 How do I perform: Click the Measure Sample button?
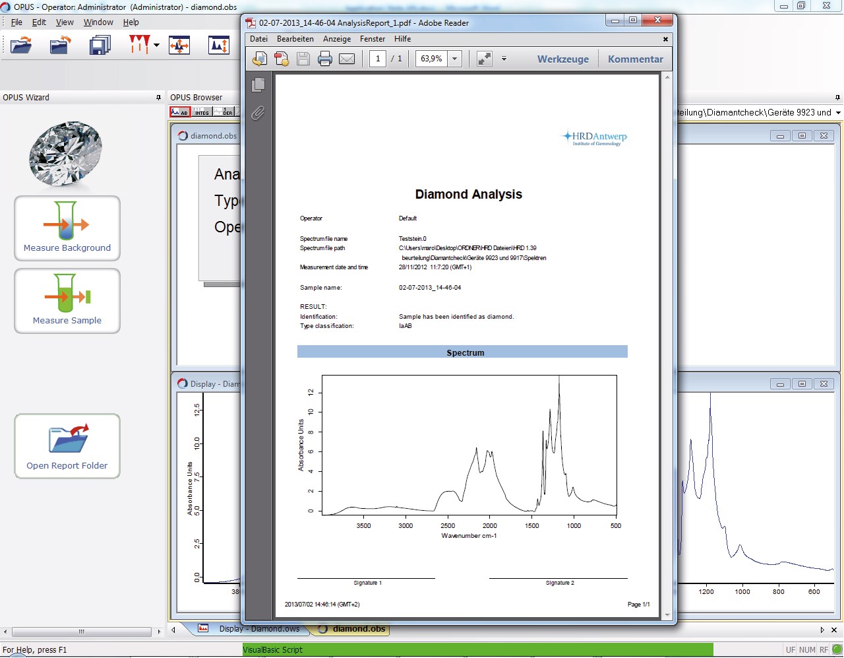point(67,301)
